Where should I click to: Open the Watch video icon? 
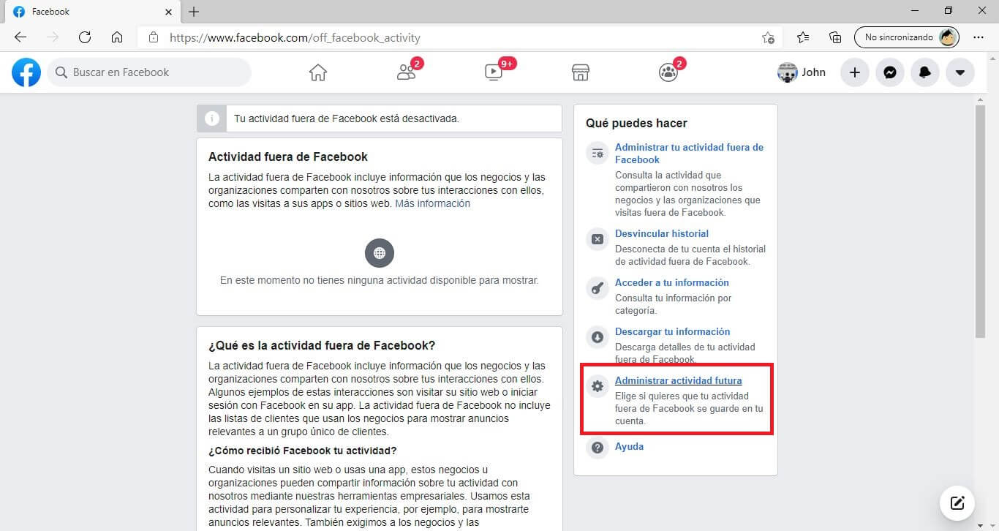[x=494, y=72]
